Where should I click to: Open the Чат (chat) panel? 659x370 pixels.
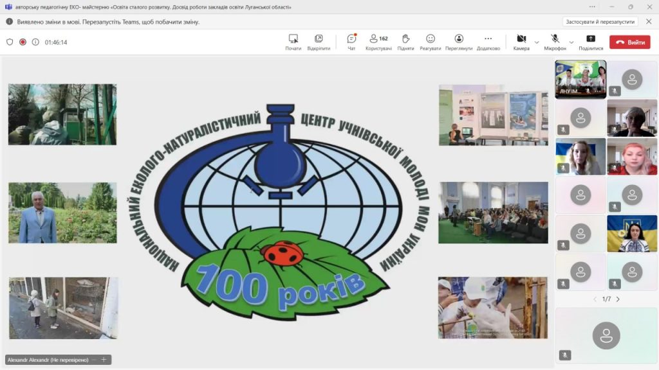point(351,42)
